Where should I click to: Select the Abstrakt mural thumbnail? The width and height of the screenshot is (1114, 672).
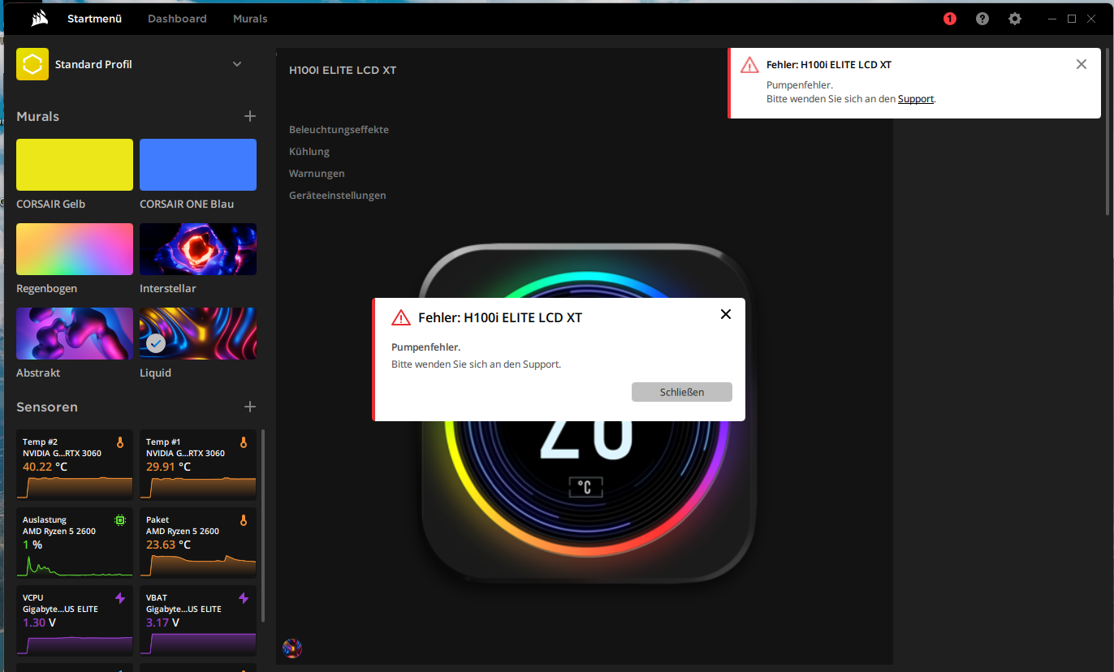pyautogui.click(x=75, y=334)
